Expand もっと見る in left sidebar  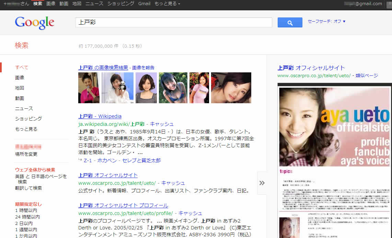click(x=26, y=129)
